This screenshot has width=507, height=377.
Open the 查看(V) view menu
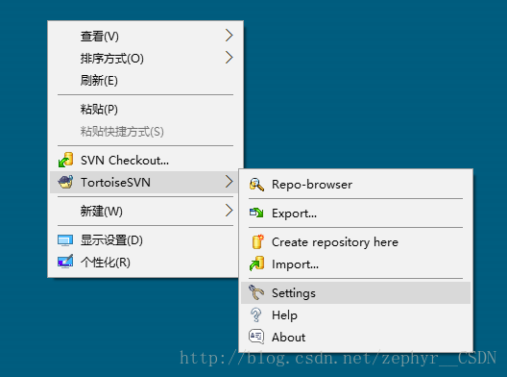pyautogui.click(x=146, y=36)
